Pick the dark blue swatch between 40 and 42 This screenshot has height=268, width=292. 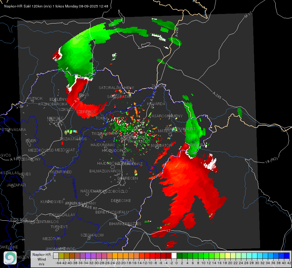coord(287,256)
